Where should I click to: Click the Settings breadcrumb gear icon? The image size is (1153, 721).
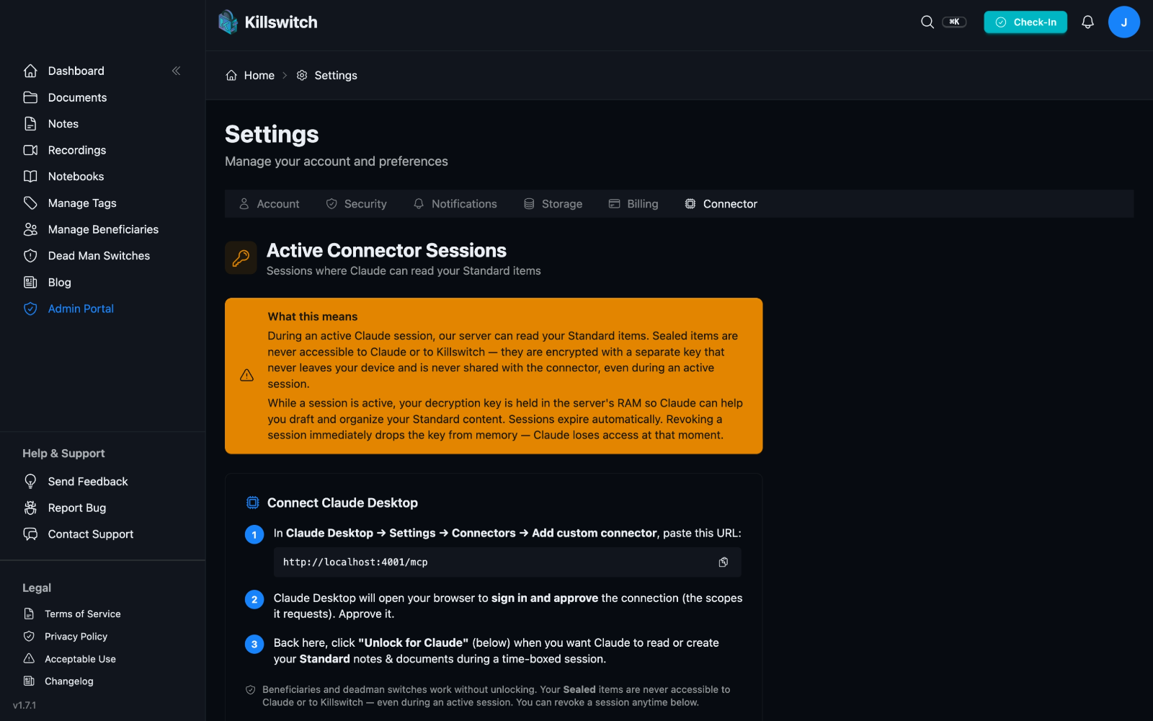302,76
